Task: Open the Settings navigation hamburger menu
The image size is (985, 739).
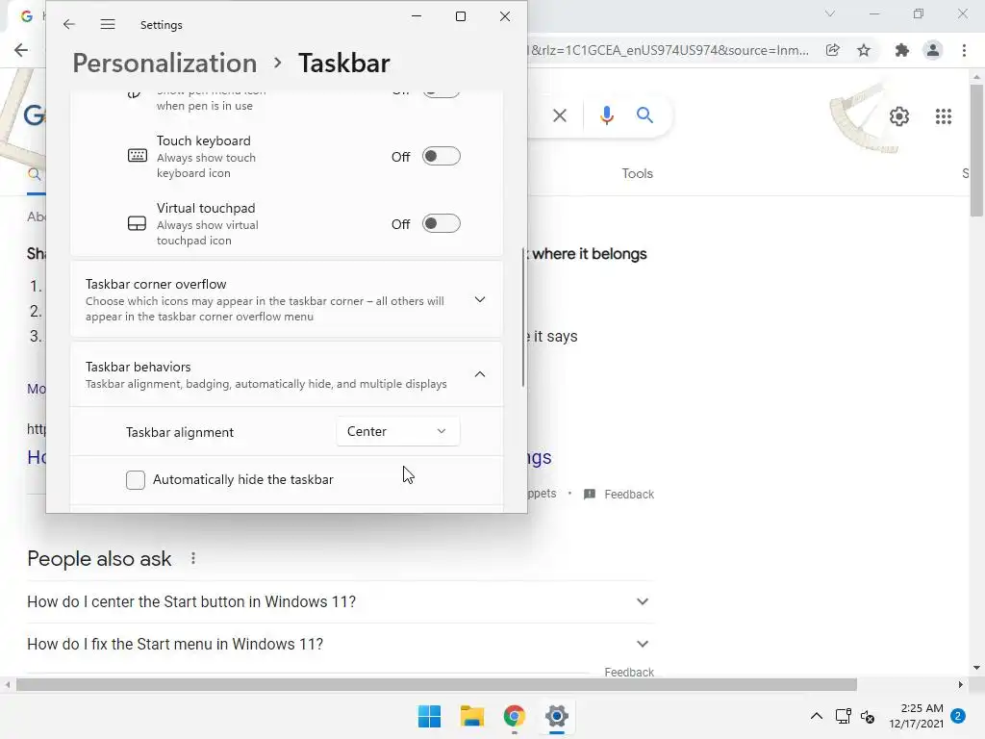Action: [108, 24]
